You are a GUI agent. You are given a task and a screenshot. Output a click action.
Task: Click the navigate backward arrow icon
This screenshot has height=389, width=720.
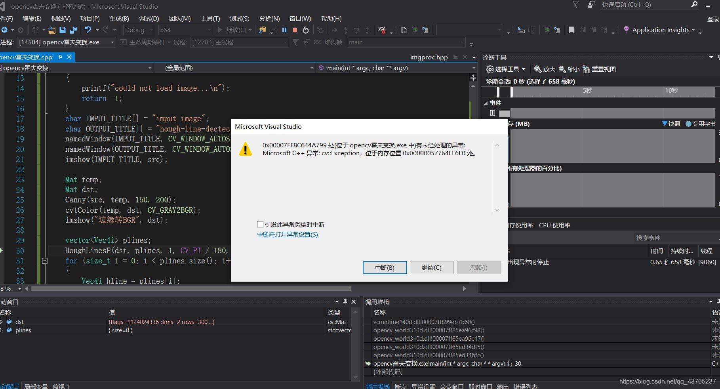[x=4, y=30]
